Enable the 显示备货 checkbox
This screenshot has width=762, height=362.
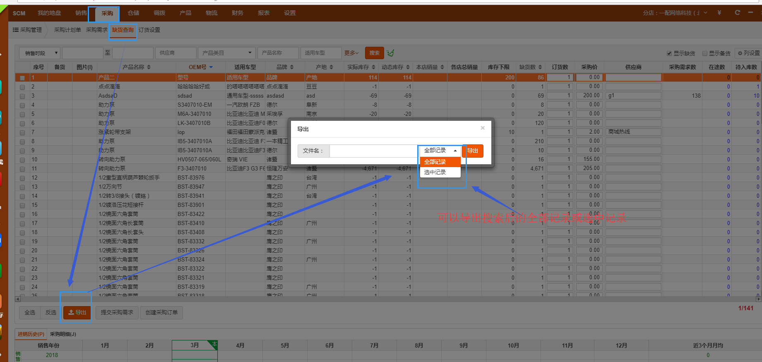[705, 53]
